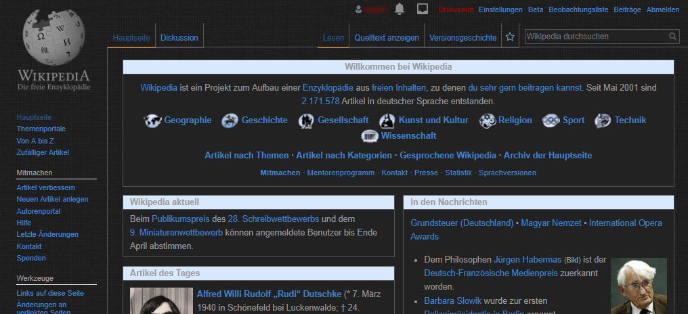Viewport: 688px width, 314px height.
Task: Click the Religion symbols icon
Action: [487, 120]
